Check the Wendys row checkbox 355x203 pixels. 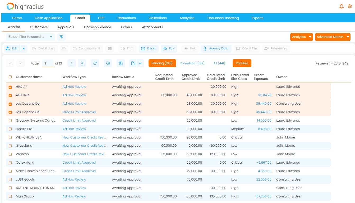pyautogui.click(x=10, y=154)
